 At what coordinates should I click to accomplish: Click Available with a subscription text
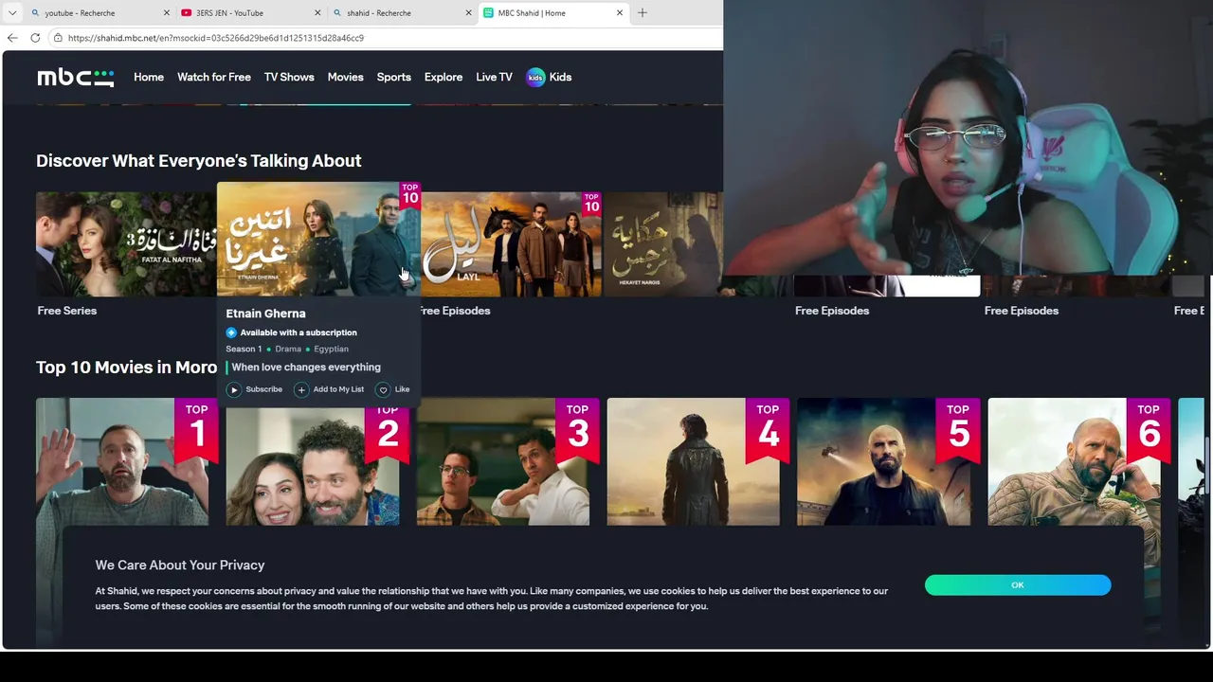(299, 332)
